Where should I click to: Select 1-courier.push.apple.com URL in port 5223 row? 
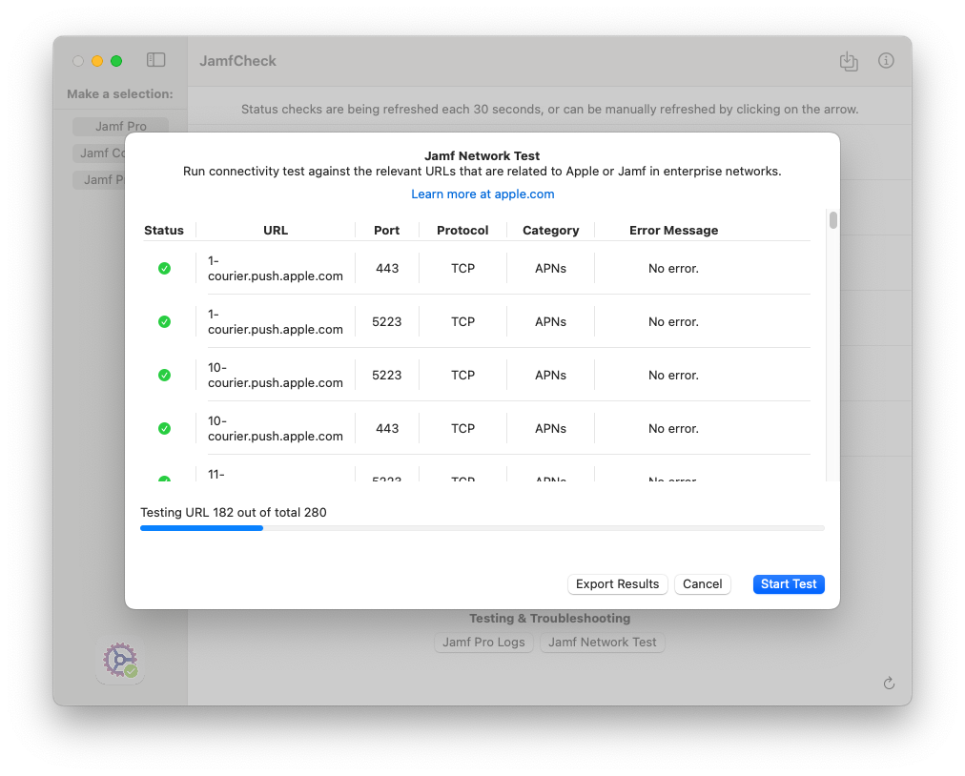click(275, 322)
